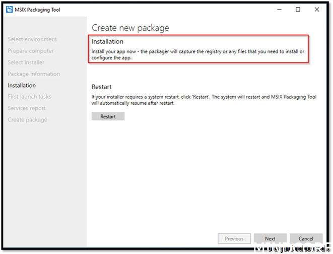The height and width of the screenshot is (254, 333).
Task: Go to the Next step
Action: coord(270,239)
